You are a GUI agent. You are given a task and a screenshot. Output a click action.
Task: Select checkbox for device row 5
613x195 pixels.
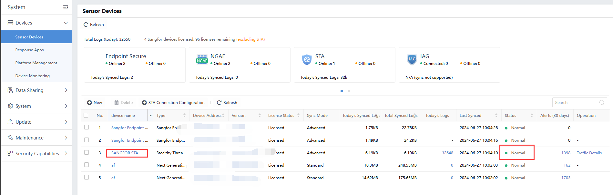tap(87, 177)
